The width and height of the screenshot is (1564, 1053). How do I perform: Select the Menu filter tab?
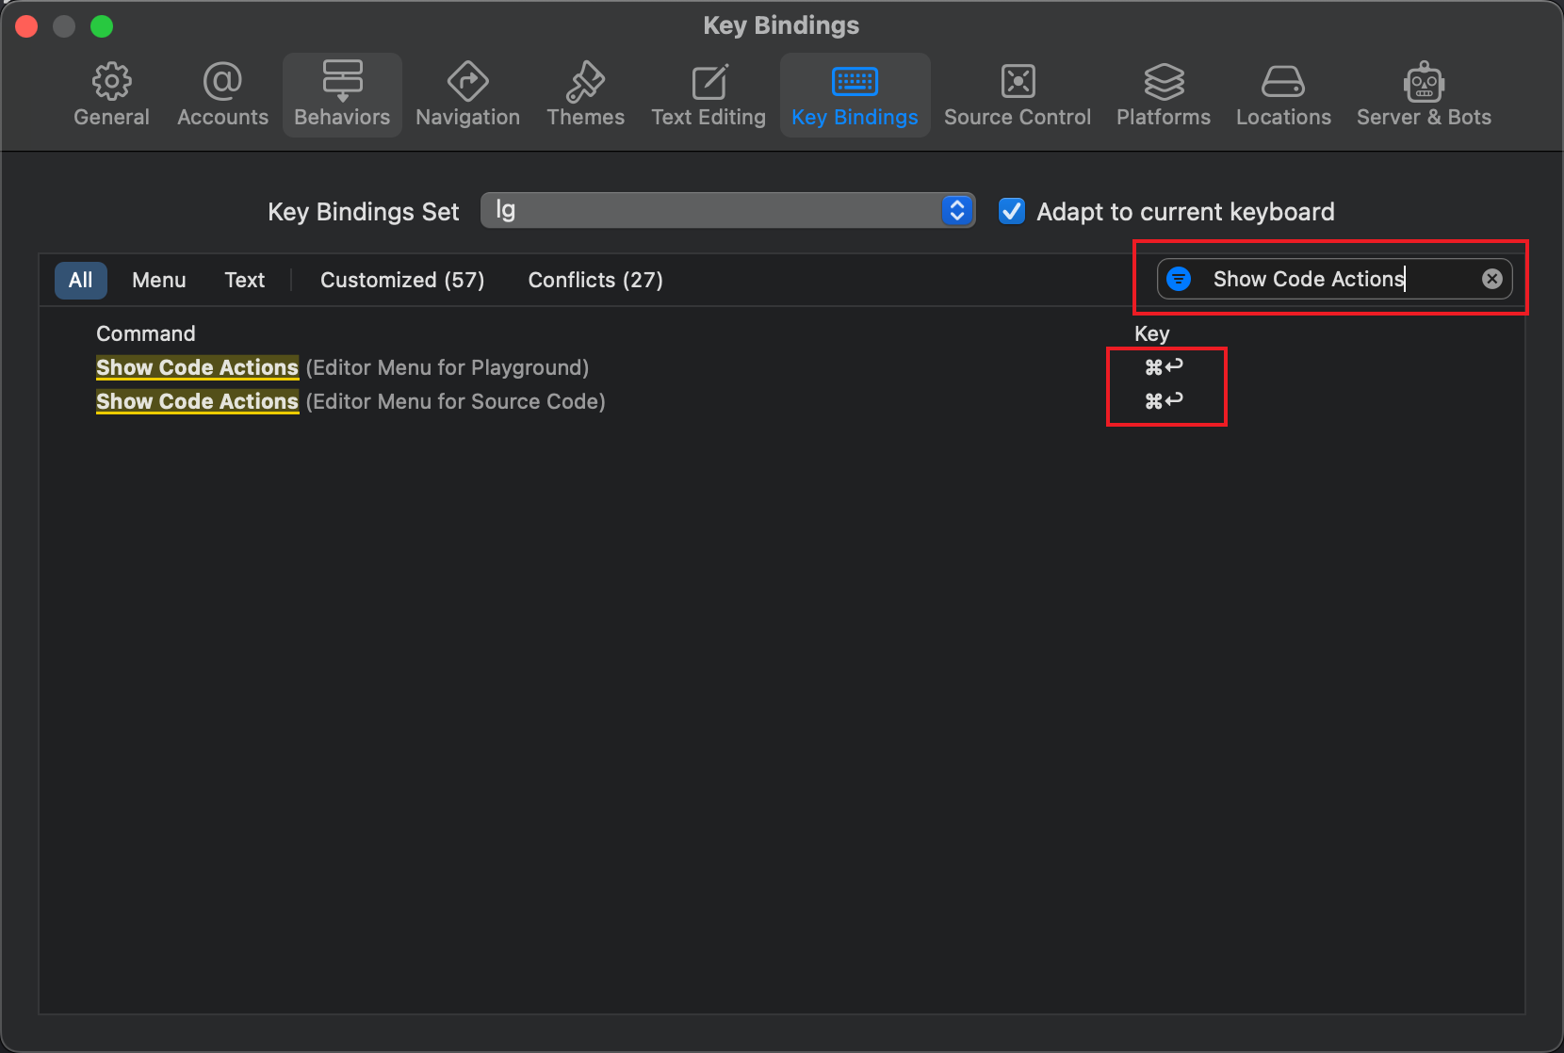point(159,280)
